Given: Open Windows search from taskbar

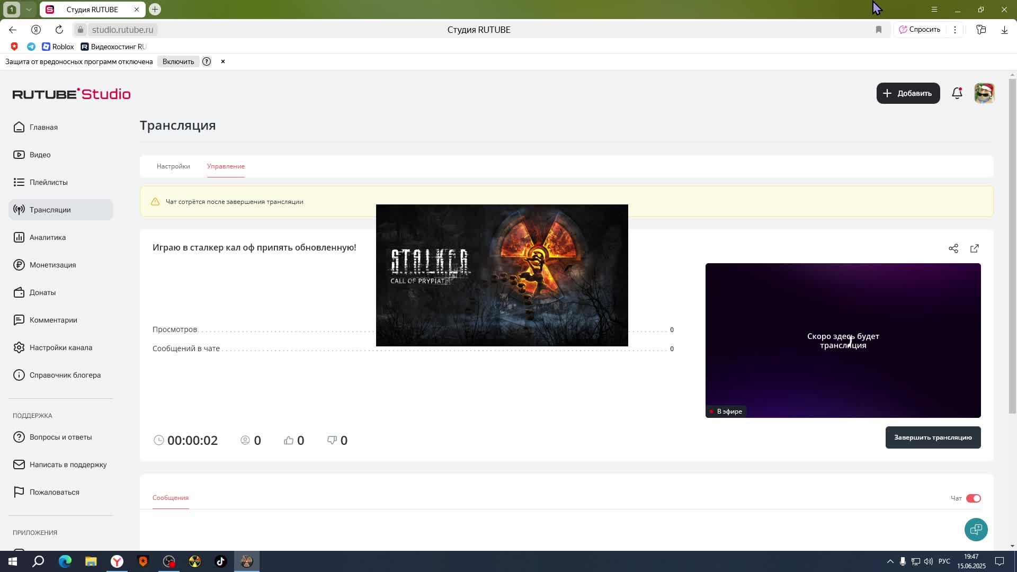Looking at the screenshot, I should (39, 561).
